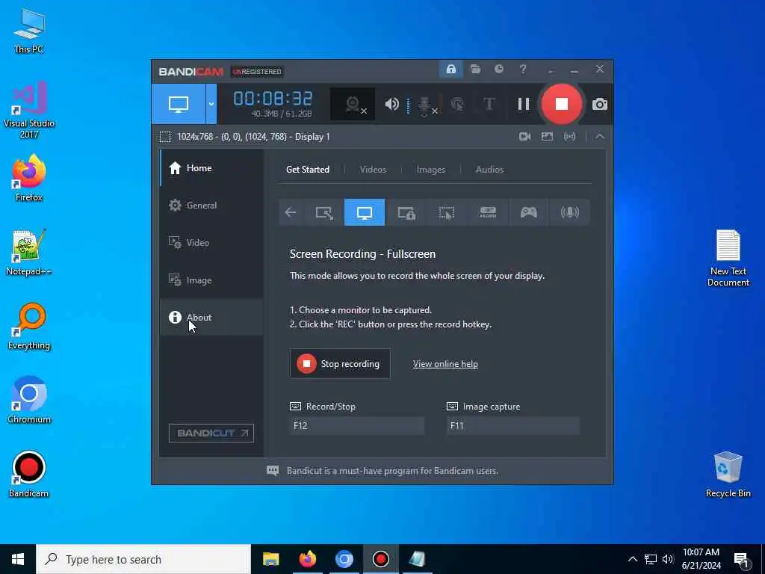Take a screenshot with camera icon
Screen dimensions: 765x574
[600, 104]
